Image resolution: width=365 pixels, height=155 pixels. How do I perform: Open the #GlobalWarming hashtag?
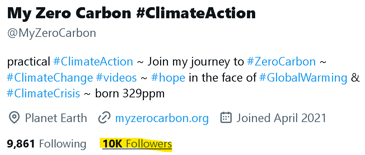[x=303, y=77]
